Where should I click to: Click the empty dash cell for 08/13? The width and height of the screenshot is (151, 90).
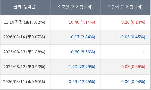[x=125, y=52]
